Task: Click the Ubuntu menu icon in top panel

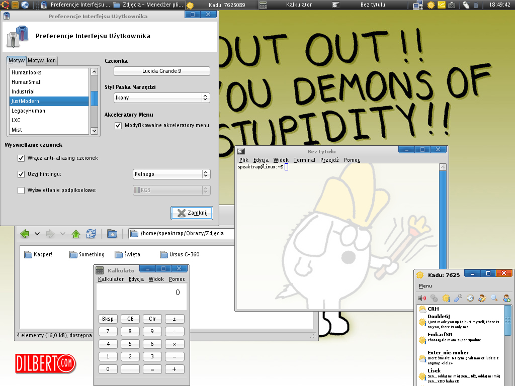Action: click(x=5, y=5)
